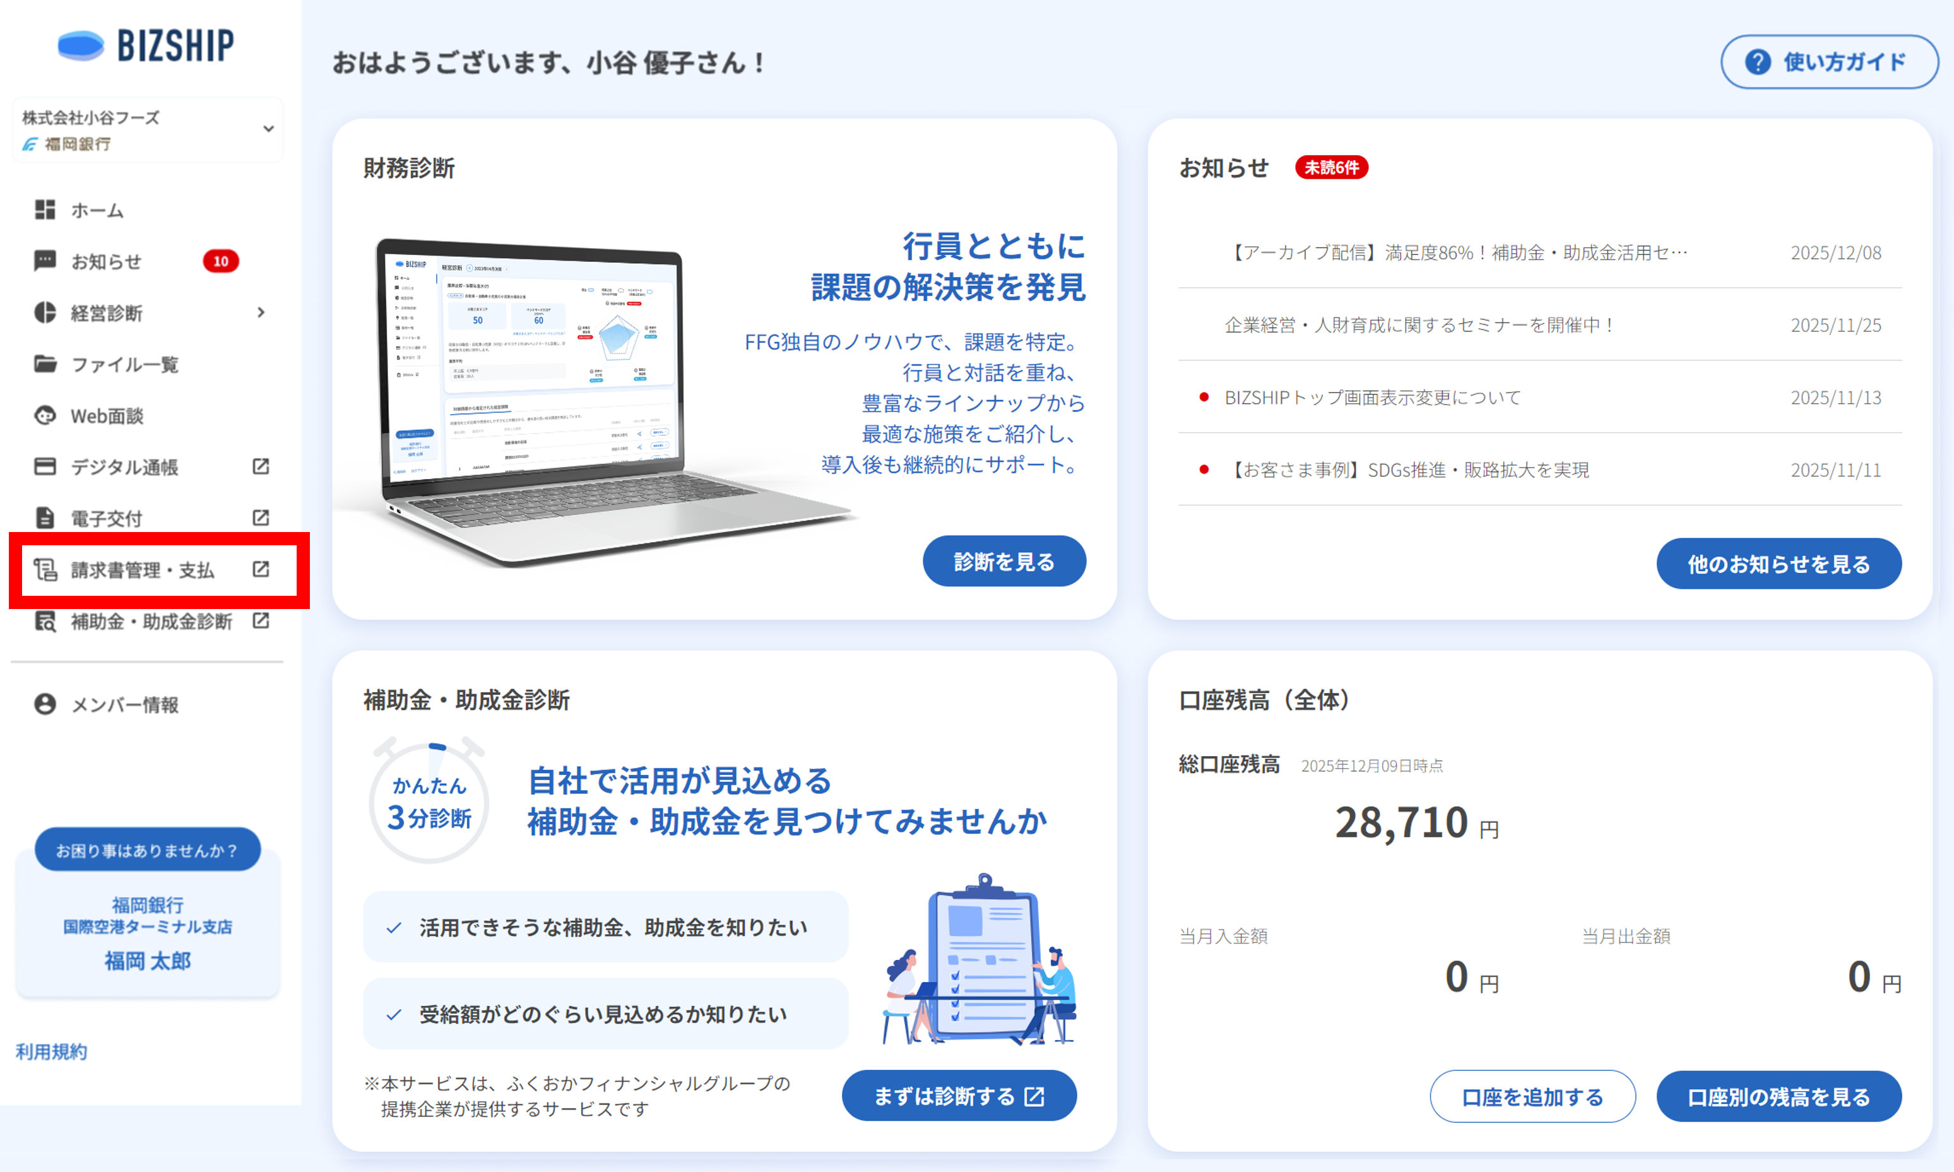Screen dimensions: 1954x1172
Task: Click 活用できそうな補助金、助成金を知りたい item
Action: click(606, 927)
